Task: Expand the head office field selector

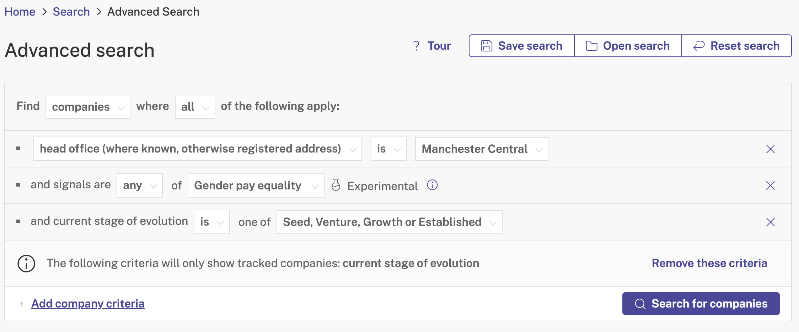Action: pos(198,149)
